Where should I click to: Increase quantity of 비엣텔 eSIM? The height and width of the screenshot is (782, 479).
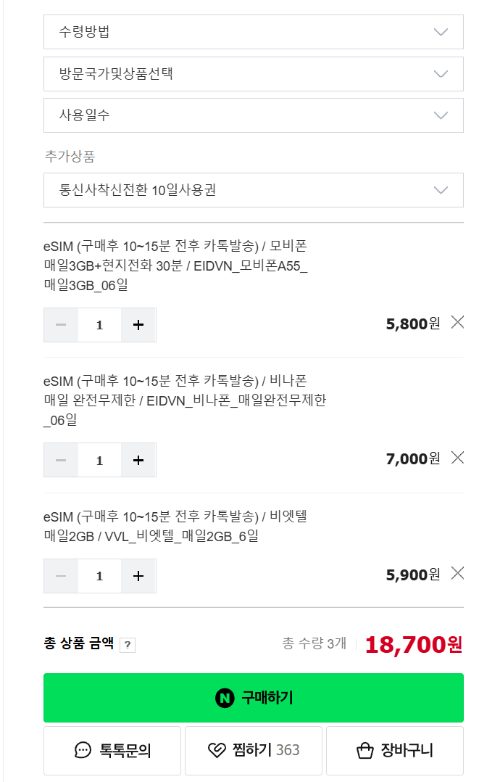(x=138, y=576)
